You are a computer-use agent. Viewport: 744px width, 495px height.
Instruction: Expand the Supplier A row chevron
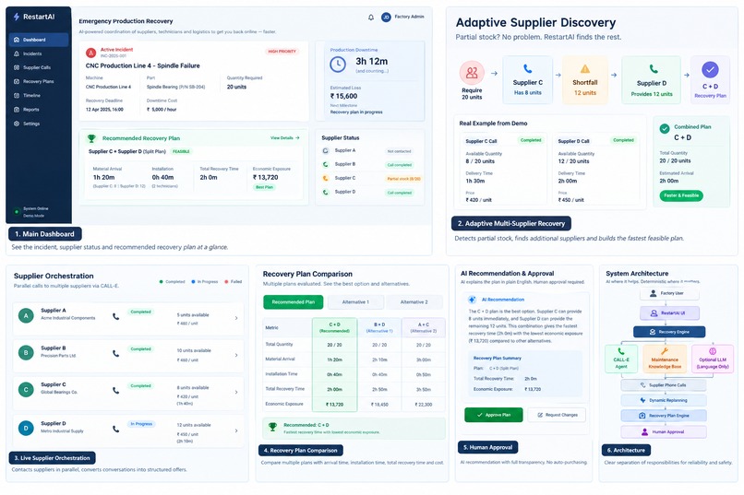(x=236, y=318)
